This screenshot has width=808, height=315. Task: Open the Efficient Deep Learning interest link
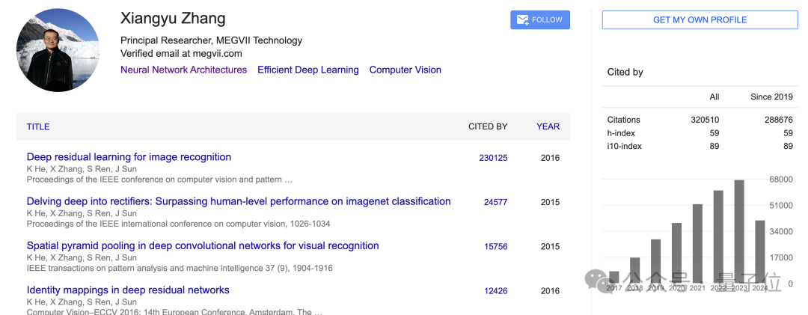307,70
